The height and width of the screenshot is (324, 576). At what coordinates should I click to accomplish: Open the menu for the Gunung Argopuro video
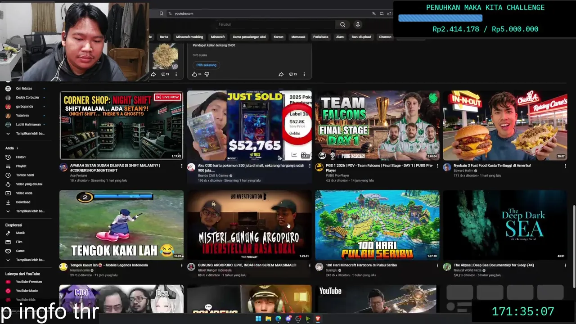[x=310, y=265]
